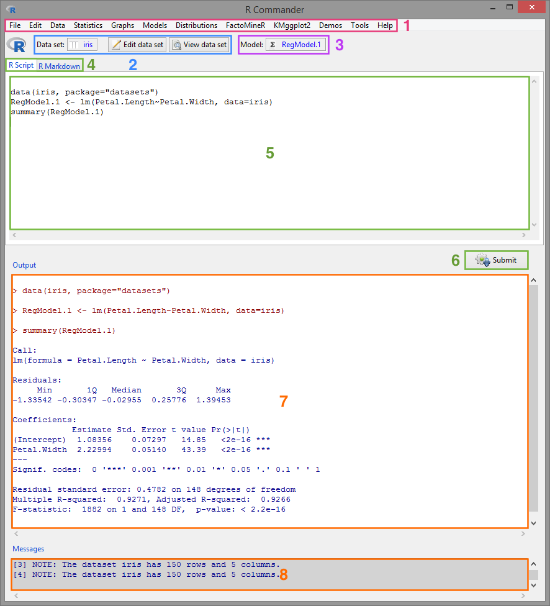Open the KMggplot2 menu
Viewport: 550px width, 606px height.
pos(292,25)
